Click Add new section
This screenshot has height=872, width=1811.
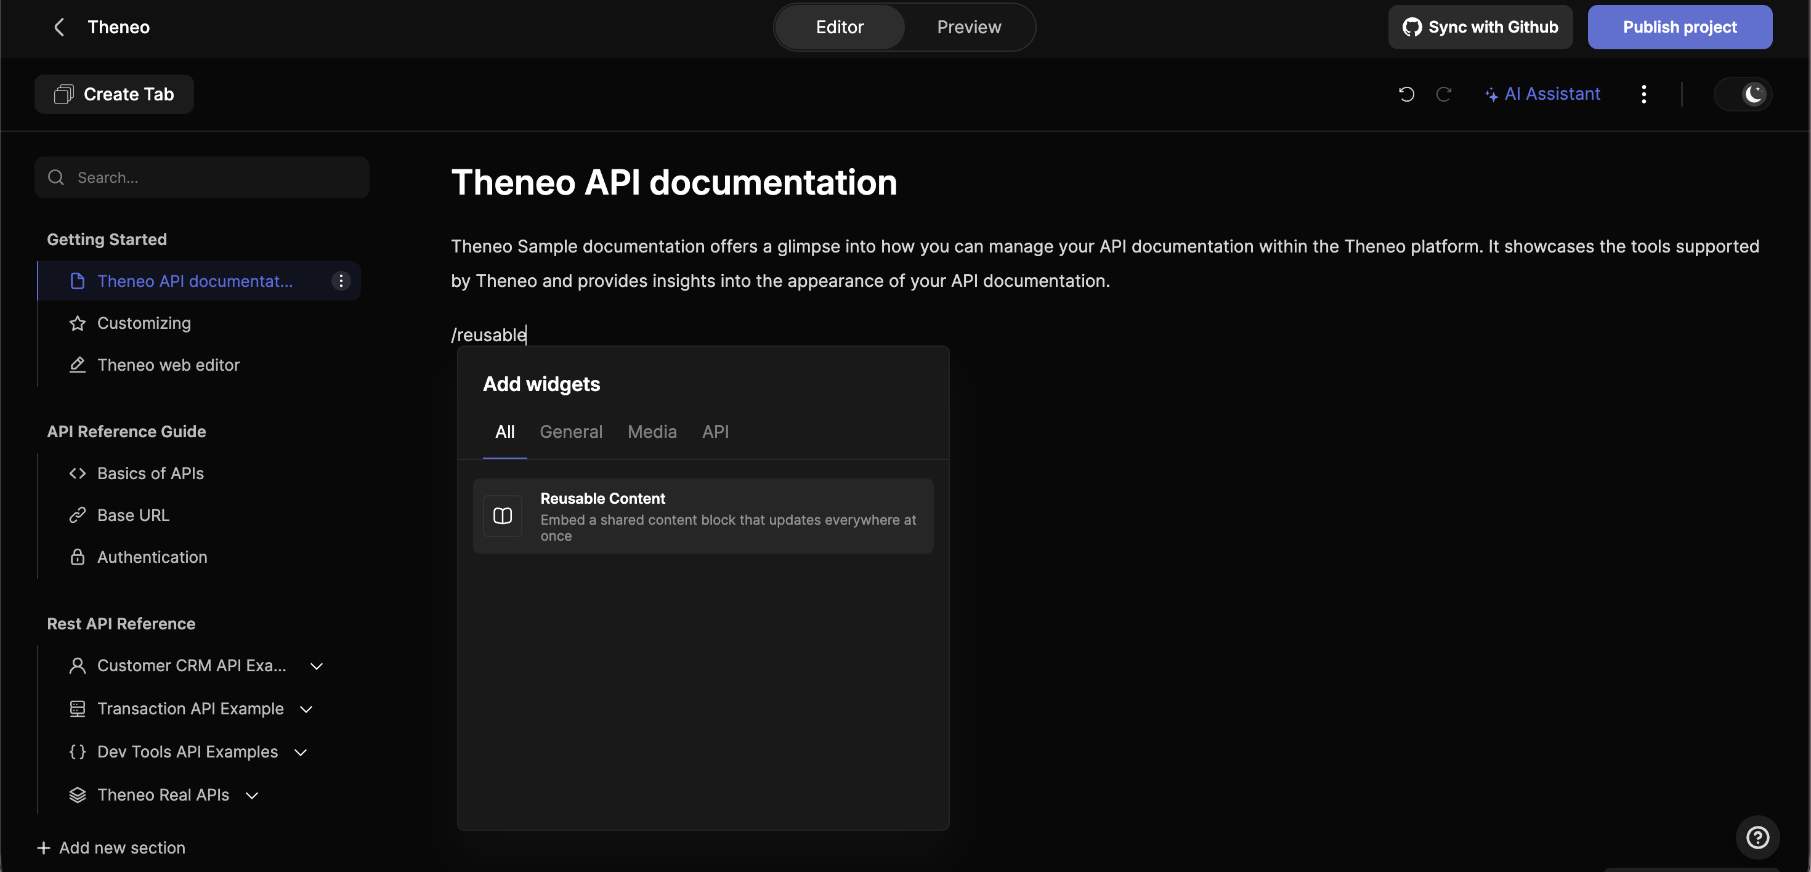[111, 848]
